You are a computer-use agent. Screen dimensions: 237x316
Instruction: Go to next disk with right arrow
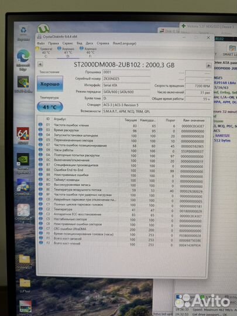click(x=208, y=66)
